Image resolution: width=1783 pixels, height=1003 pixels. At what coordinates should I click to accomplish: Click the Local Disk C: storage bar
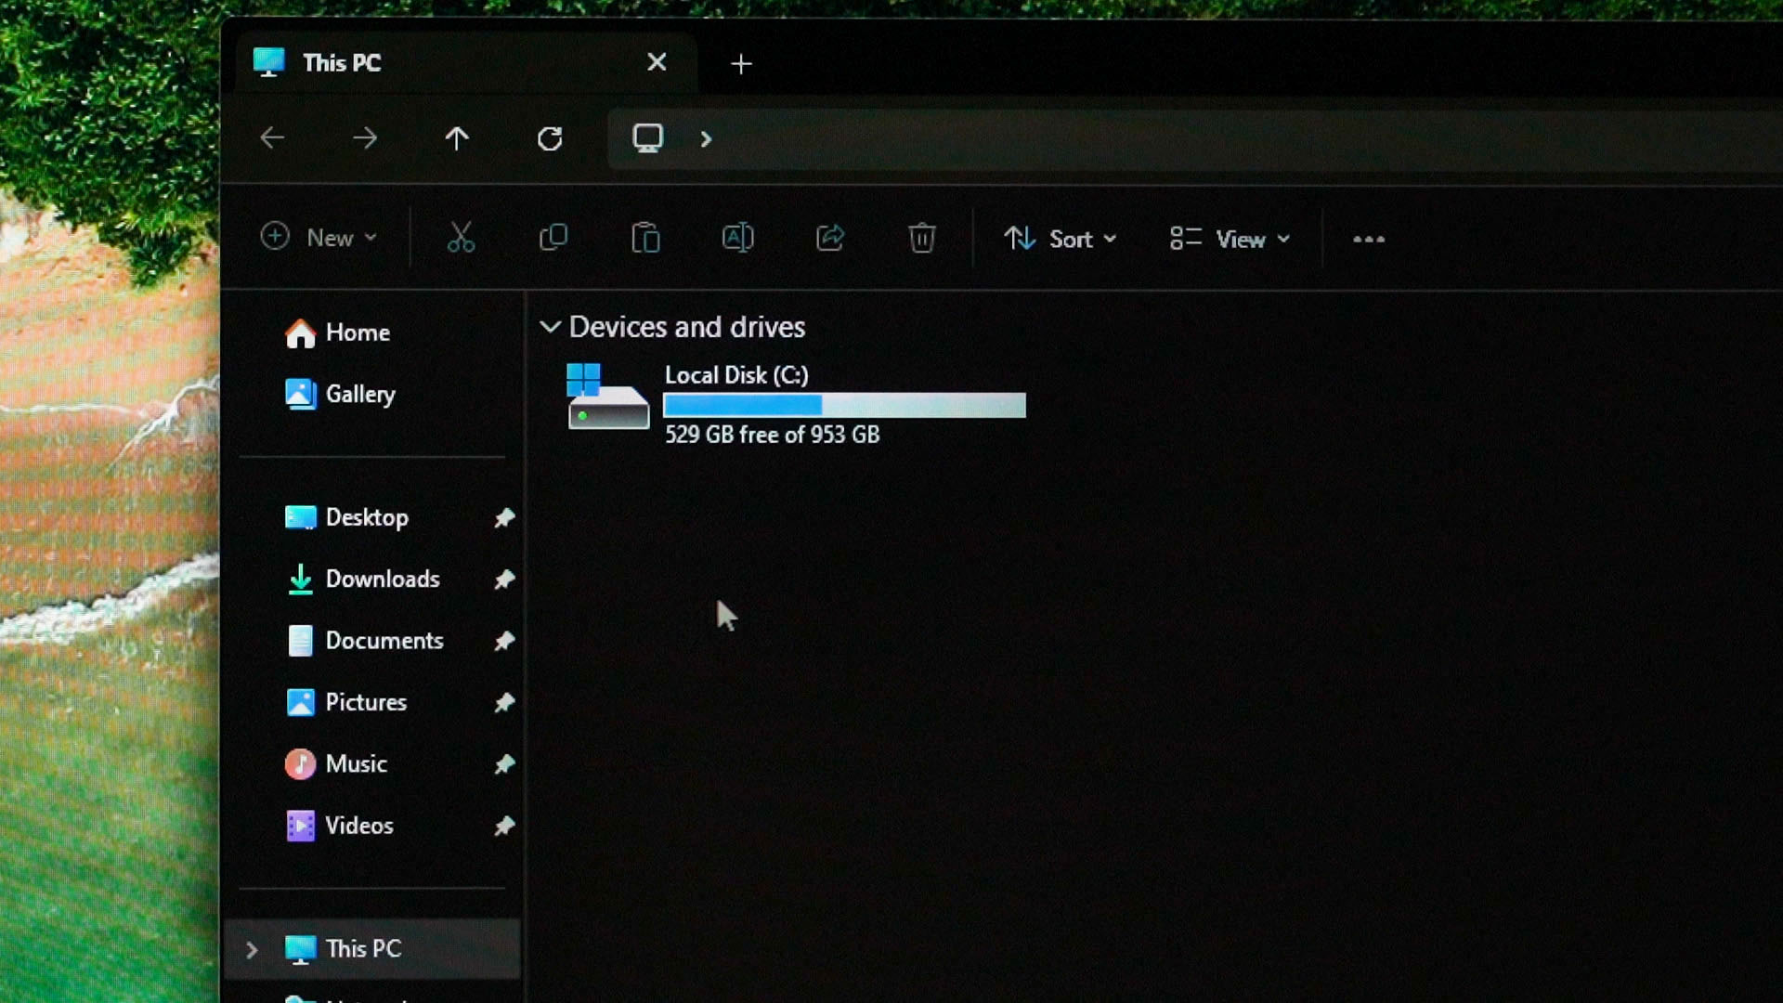pos(844,406)
